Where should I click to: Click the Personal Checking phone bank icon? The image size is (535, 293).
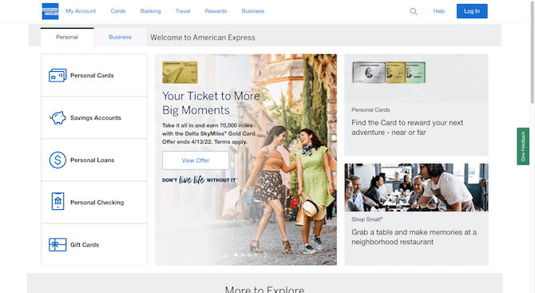tap(57, 201)
